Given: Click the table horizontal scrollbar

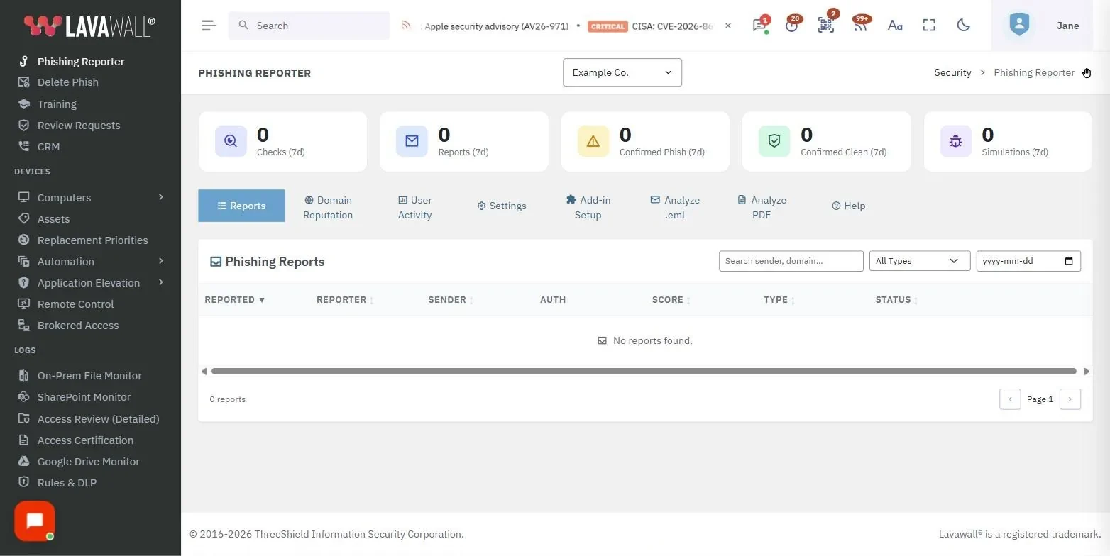Looking at the screenshot, I should tap(644, 371).
